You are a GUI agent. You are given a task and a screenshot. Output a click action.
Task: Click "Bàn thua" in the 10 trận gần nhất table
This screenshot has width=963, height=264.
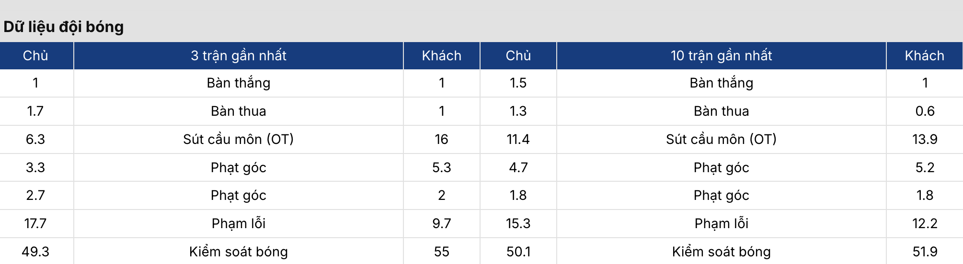click(721, 111)
